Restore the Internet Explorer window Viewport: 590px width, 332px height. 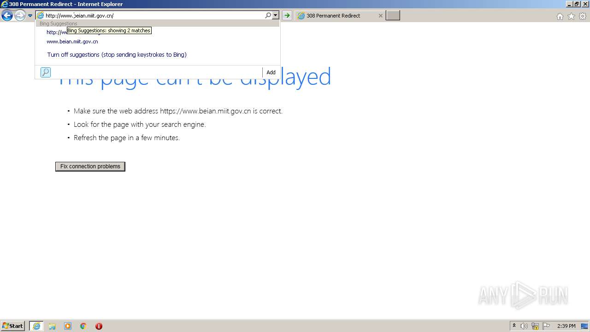[x=577, y=4]
